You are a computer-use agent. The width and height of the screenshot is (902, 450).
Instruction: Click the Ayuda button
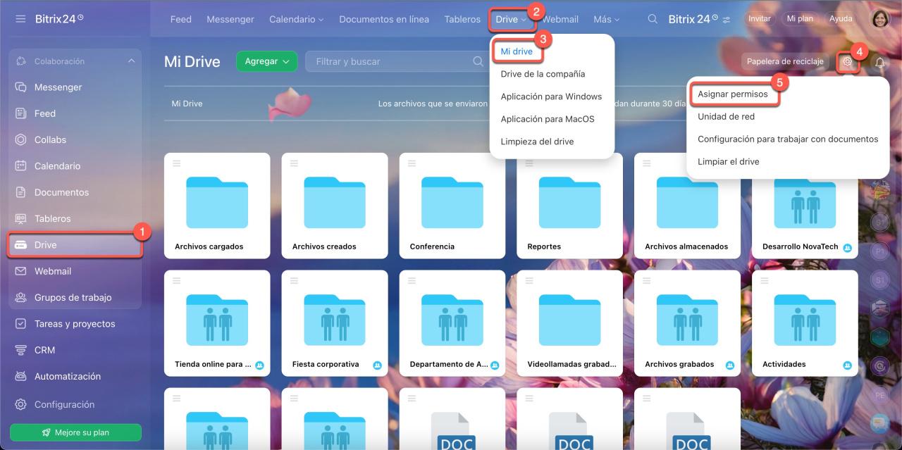tap(841, 19)
